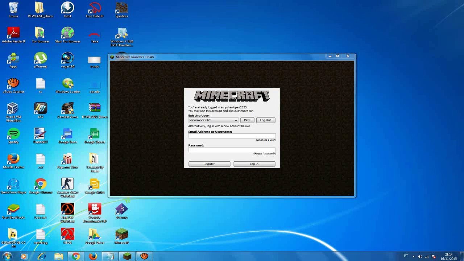This screenshot has height=261, width=464.
Task: Open the HLDS desktop icon
Action: point(67,235)
